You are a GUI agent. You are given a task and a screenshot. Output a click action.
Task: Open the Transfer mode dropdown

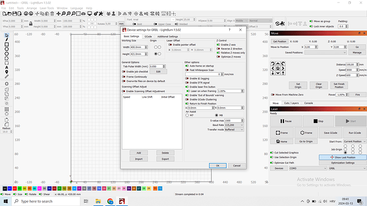click(x=234, y=130)
